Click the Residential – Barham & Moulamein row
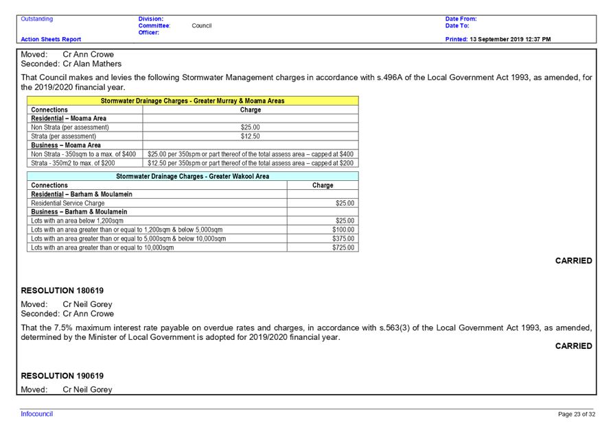Image resolution: width=613 pixels, height=429 pixels. click(x=193, y=194)
